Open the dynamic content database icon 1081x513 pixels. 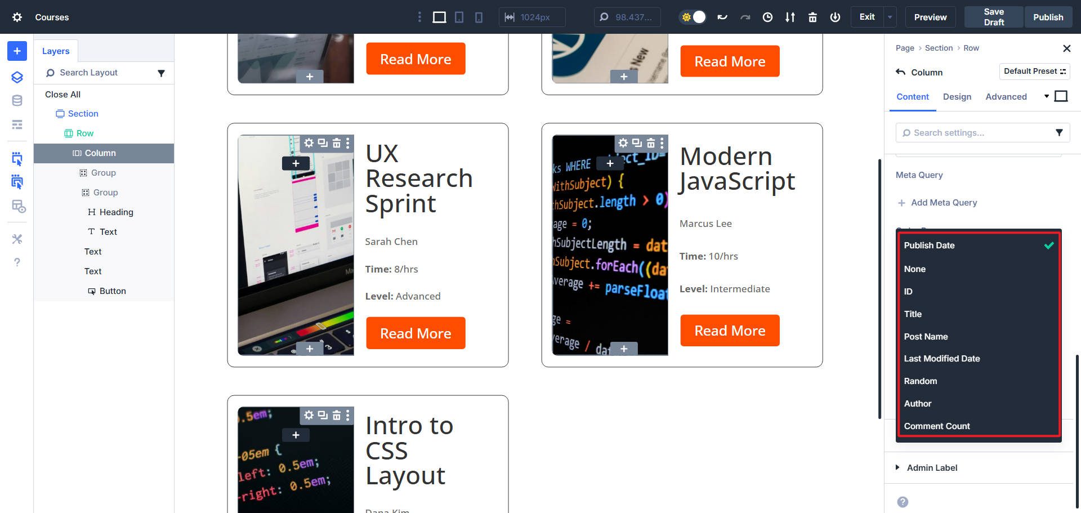(x=17, y=100)
